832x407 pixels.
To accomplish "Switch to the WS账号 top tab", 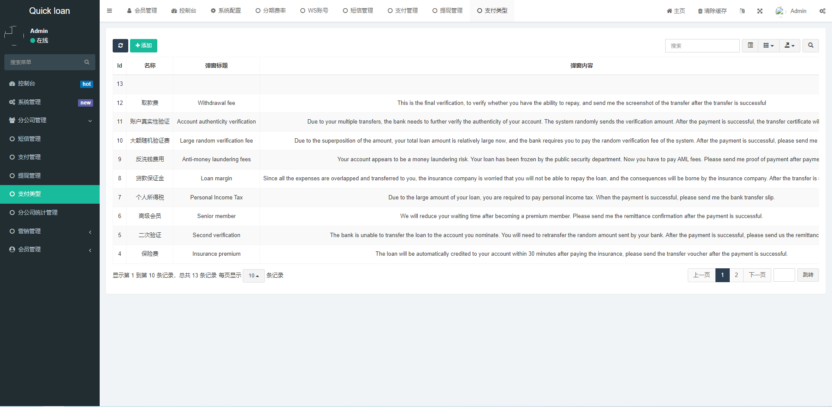I will pos(314,11).
